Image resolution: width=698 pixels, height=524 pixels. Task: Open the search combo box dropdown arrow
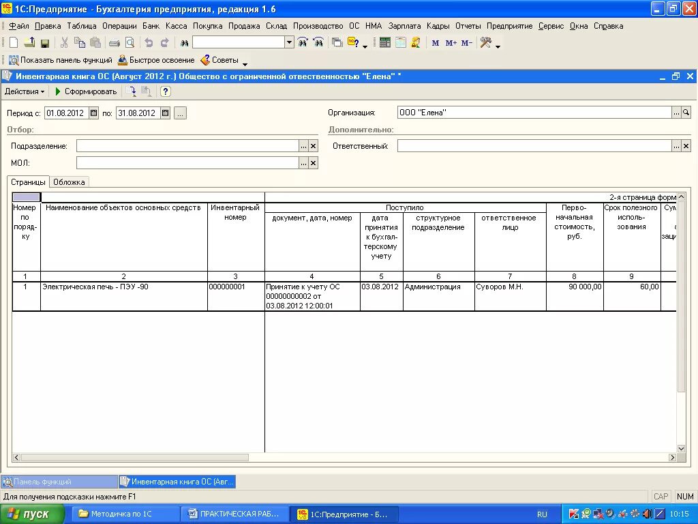click(289, 43)
